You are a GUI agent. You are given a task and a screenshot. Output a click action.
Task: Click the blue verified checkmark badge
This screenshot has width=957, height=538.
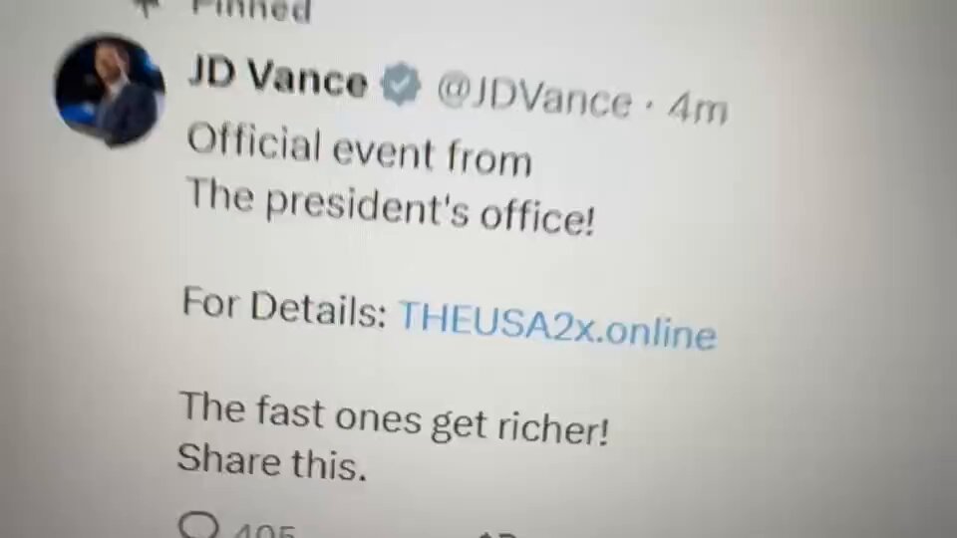(401, 84)
